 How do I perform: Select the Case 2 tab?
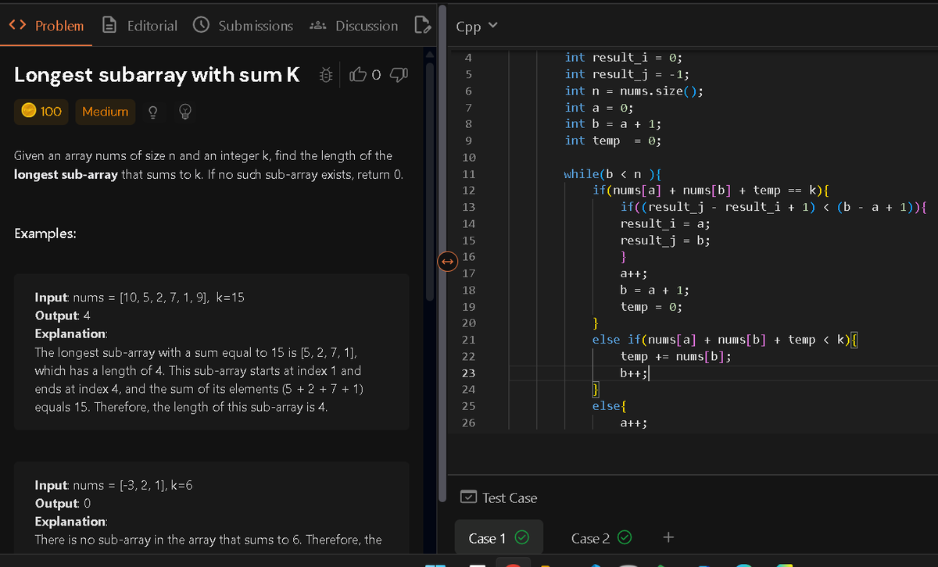tap(601, 538)
